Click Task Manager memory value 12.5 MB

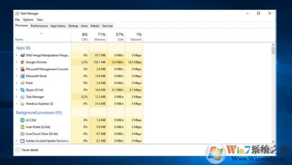point(100,97)
